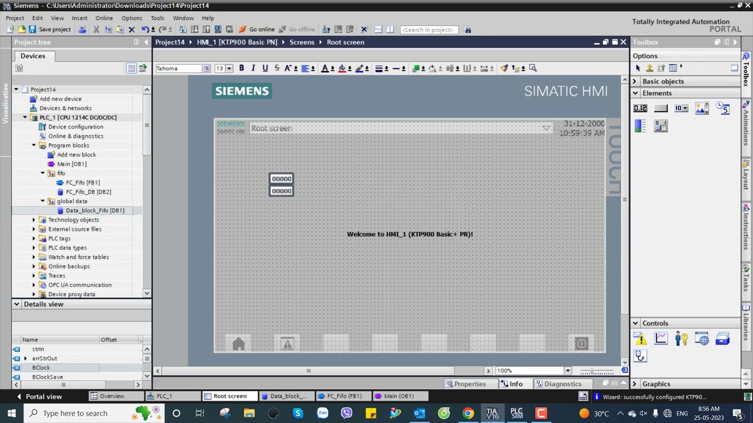Image resolution: width=753 pixels, height=423 pixels.
Task: Click the stamp tool in Toolbox options
Action: click(649, 68)
